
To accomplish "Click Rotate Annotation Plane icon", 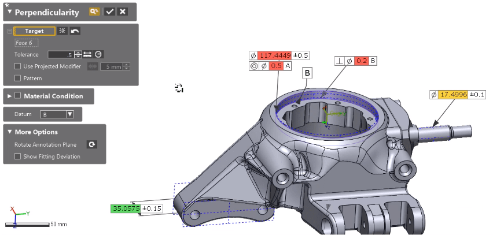I will (91, 144).
